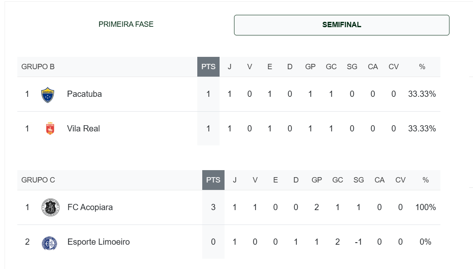473x269 pixels.
Task: Click the SG column header in Grupo C
Action: coord(359,180)
